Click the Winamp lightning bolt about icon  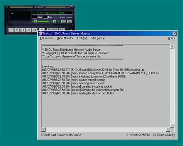pyautogui.click(x=71, y=30)
